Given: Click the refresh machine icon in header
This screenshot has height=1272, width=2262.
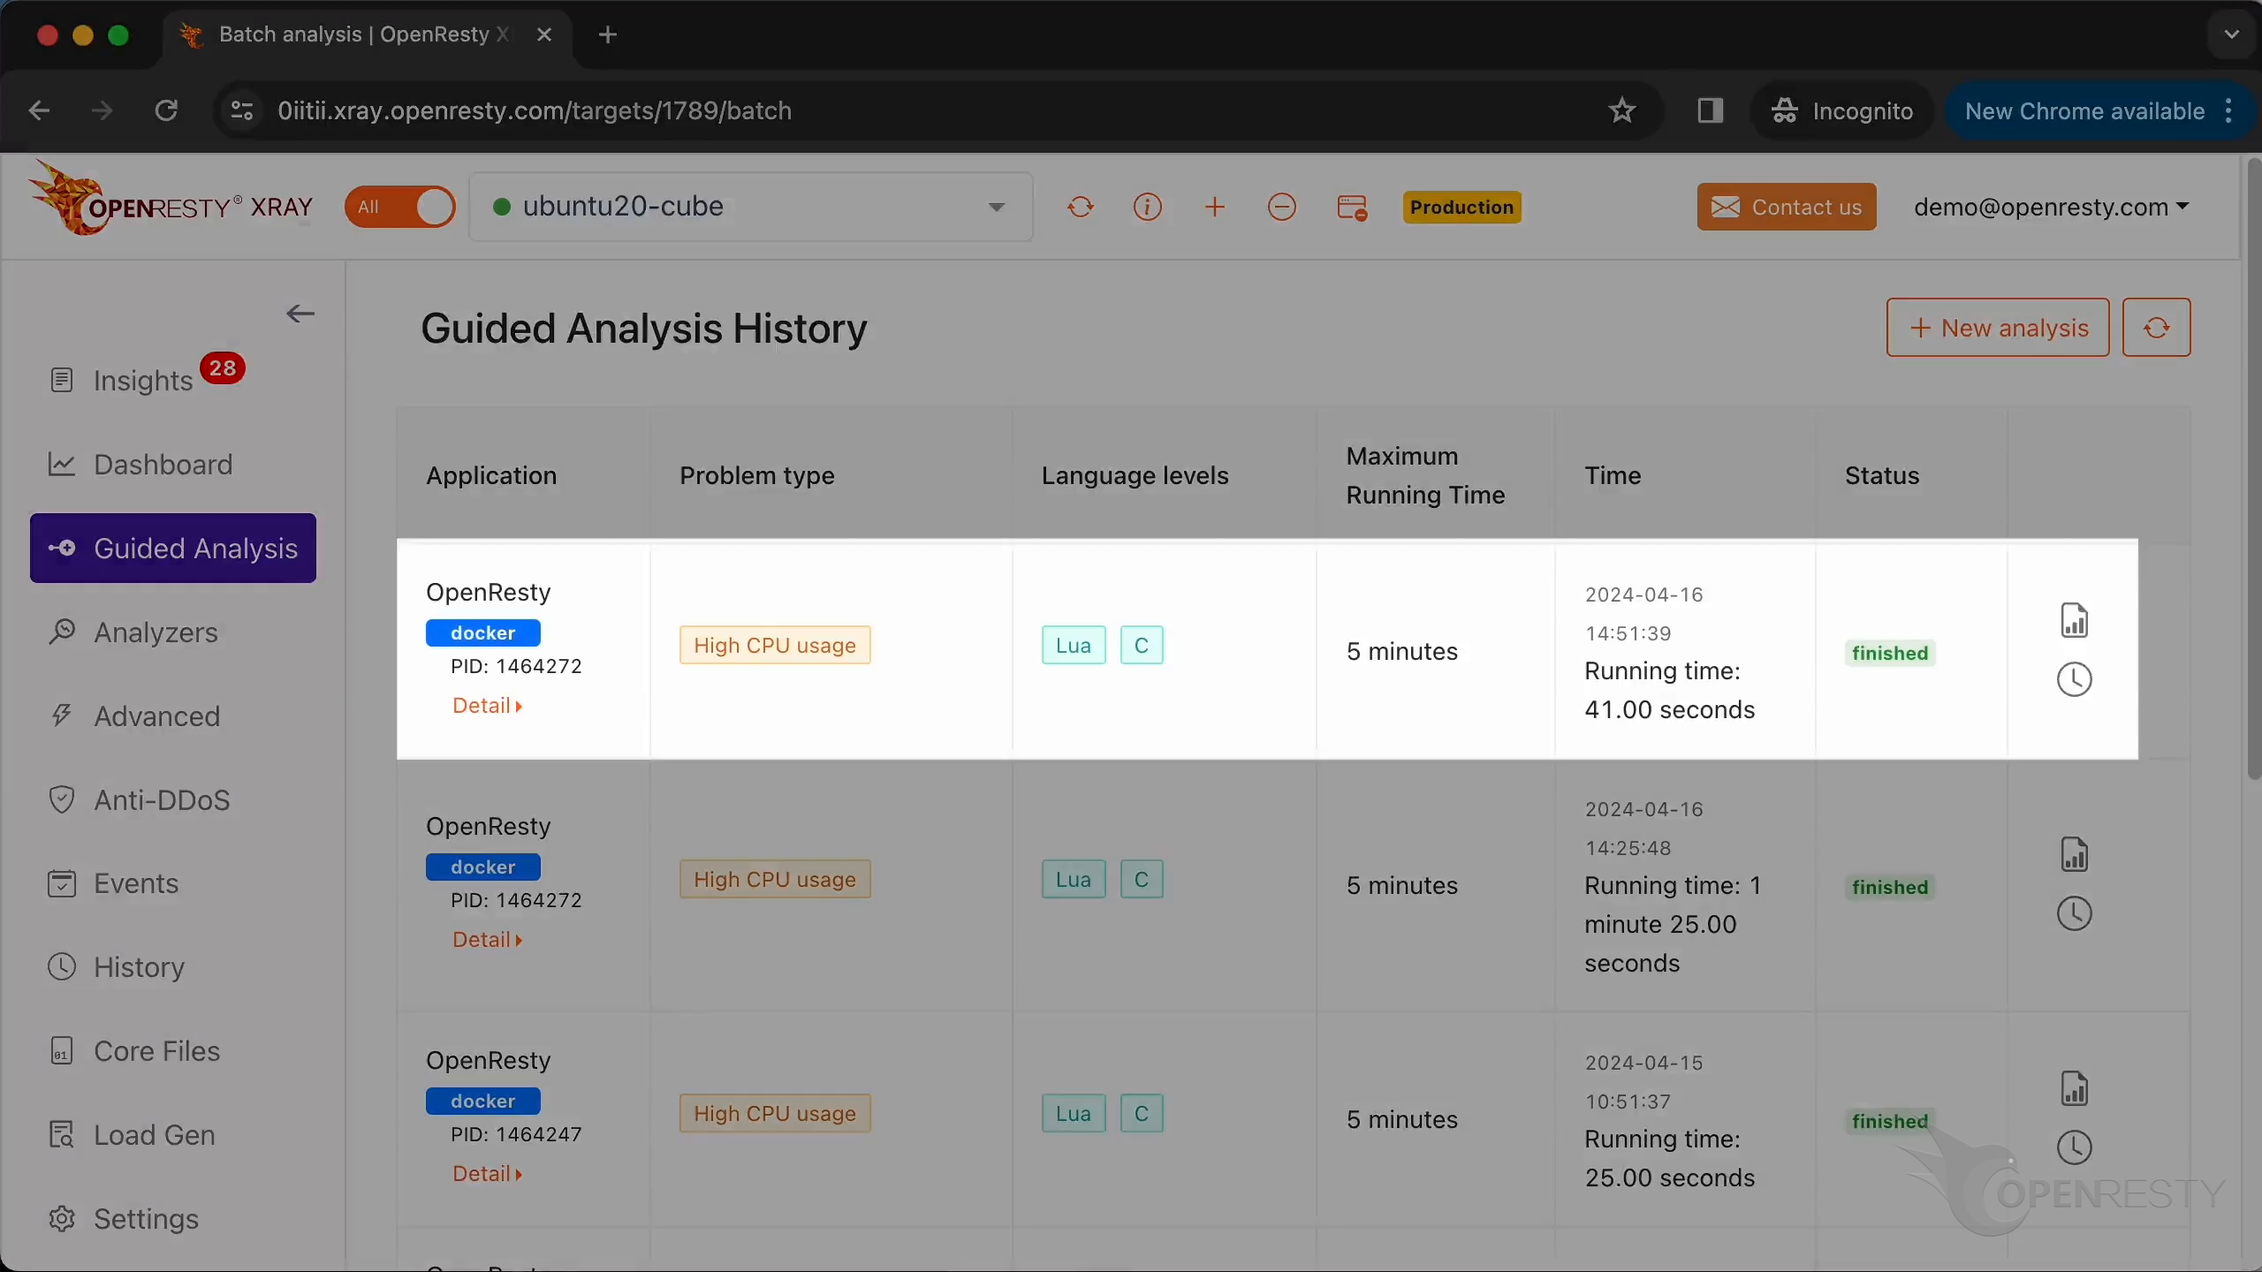Looking at the screenshot, I should pyautogui.click(x=1081, y=207).
